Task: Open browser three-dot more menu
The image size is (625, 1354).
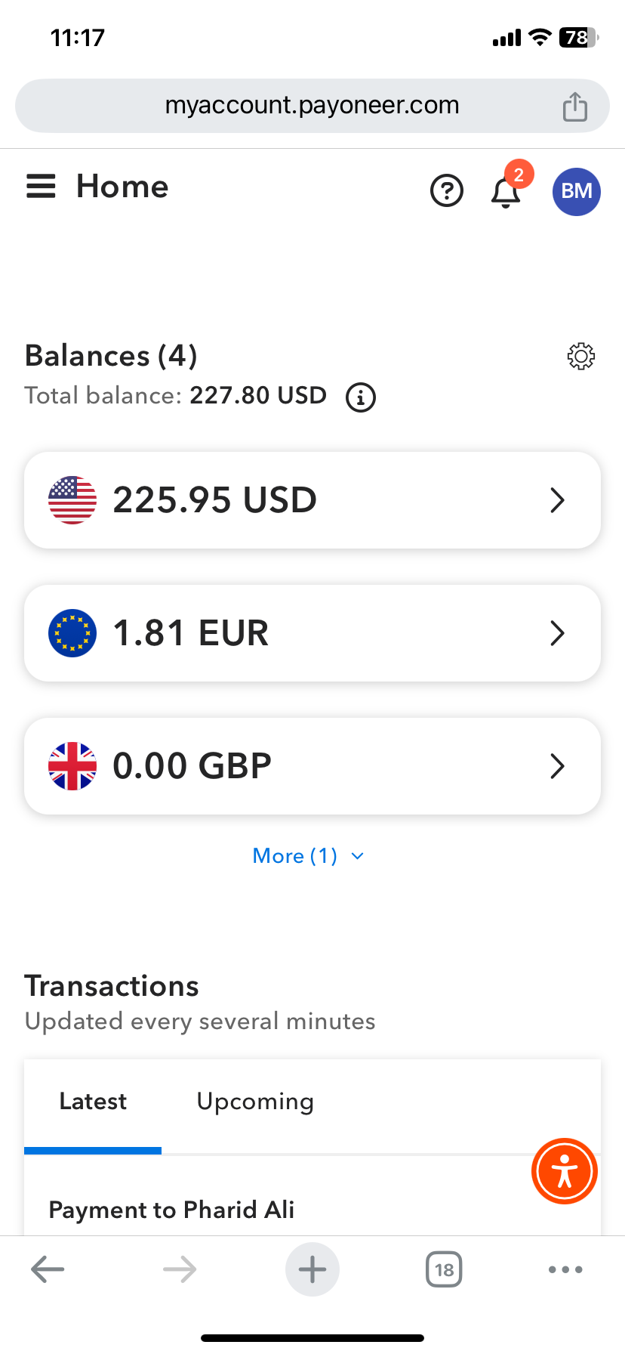Action: 565,1269
